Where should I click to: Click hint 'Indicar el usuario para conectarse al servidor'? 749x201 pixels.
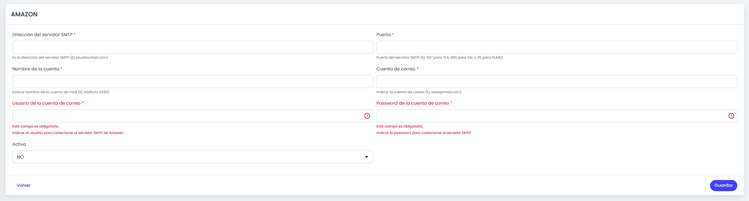click(x=68, y=133)
